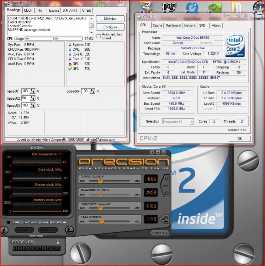265x266 pixels.
Task: Click the Vcore 1.32V reading
Action: click(x=18, y=113)
